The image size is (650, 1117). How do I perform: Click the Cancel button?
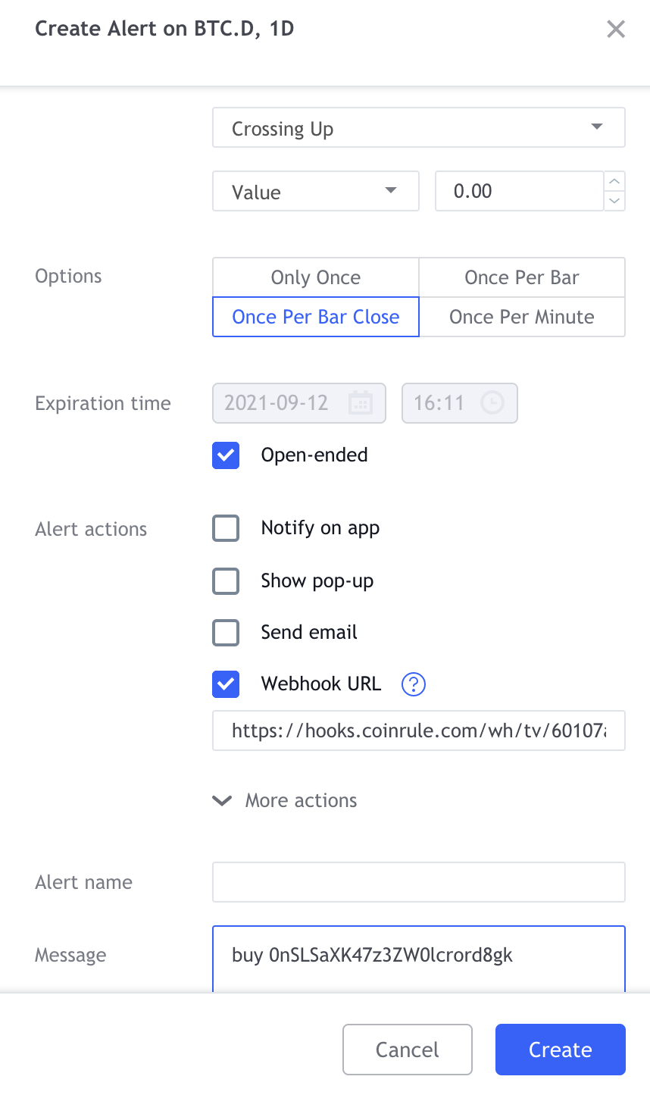click(x=408, y=1050)
